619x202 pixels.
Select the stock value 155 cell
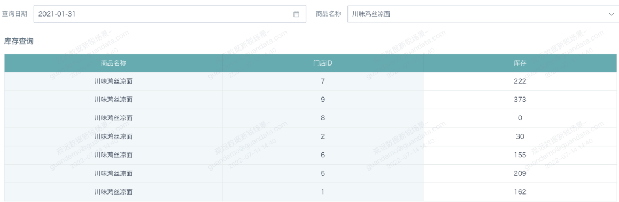(520, 155)
